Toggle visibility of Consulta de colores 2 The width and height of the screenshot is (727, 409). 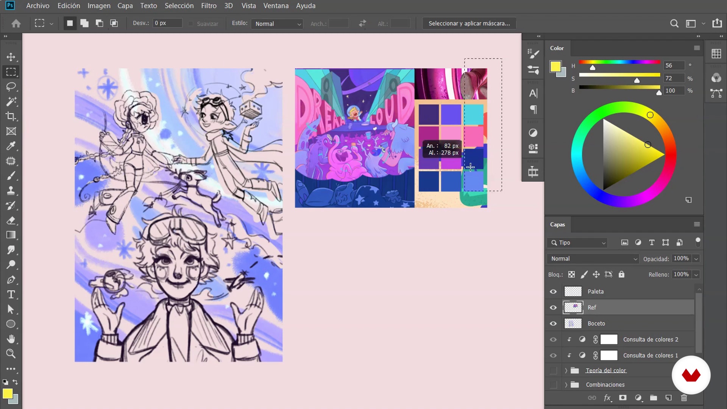tap(553, 339)
